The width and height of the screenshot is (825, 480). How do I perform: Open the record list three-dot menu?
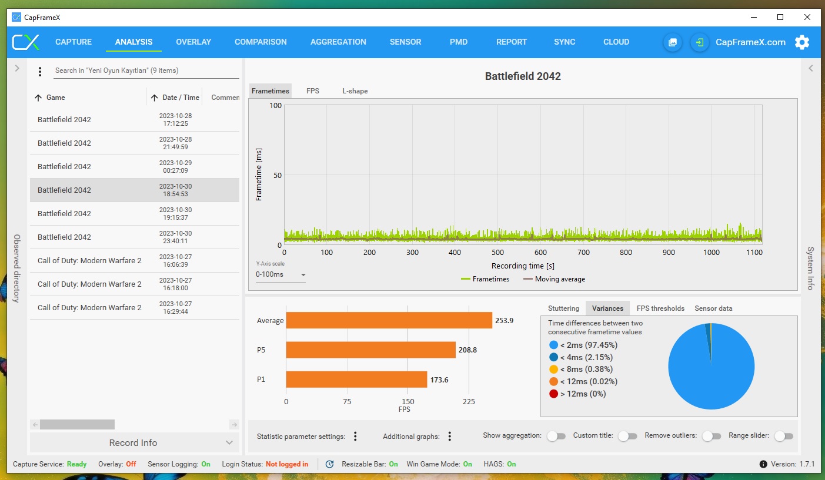[x=40, y=72]
